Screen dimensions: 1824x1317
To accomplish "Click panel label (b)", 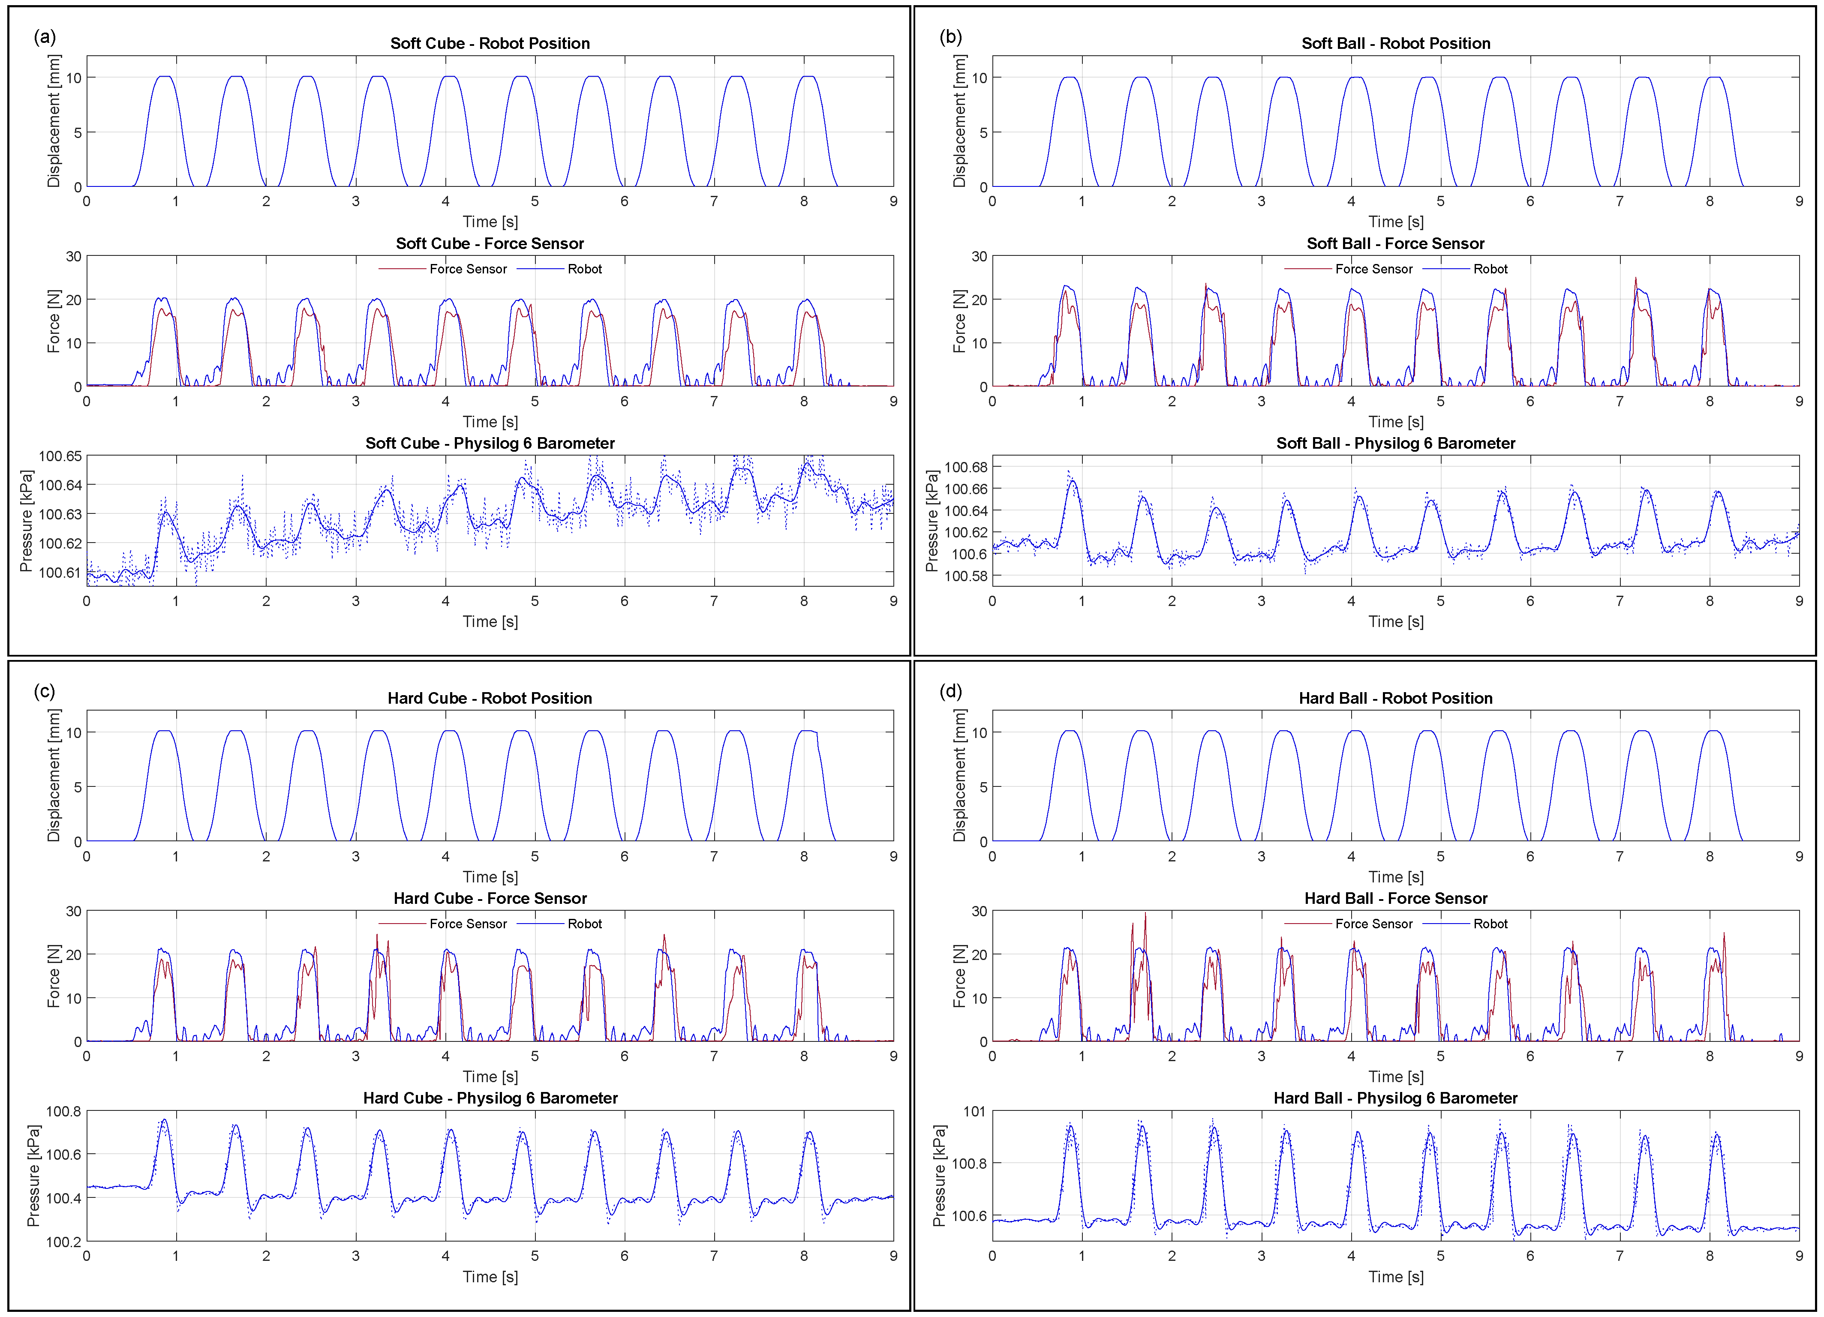I will pyautogui.click(x=951, y=37).
